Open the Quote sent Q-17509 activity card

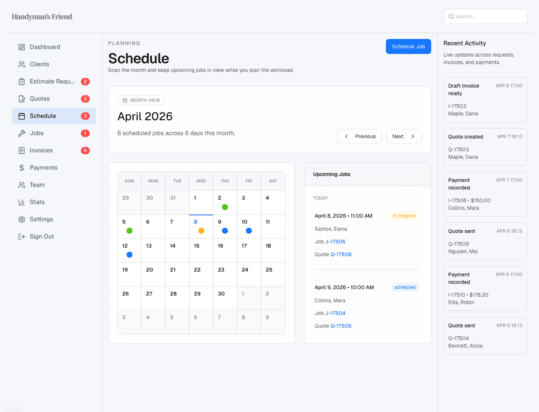pos(485,241)
